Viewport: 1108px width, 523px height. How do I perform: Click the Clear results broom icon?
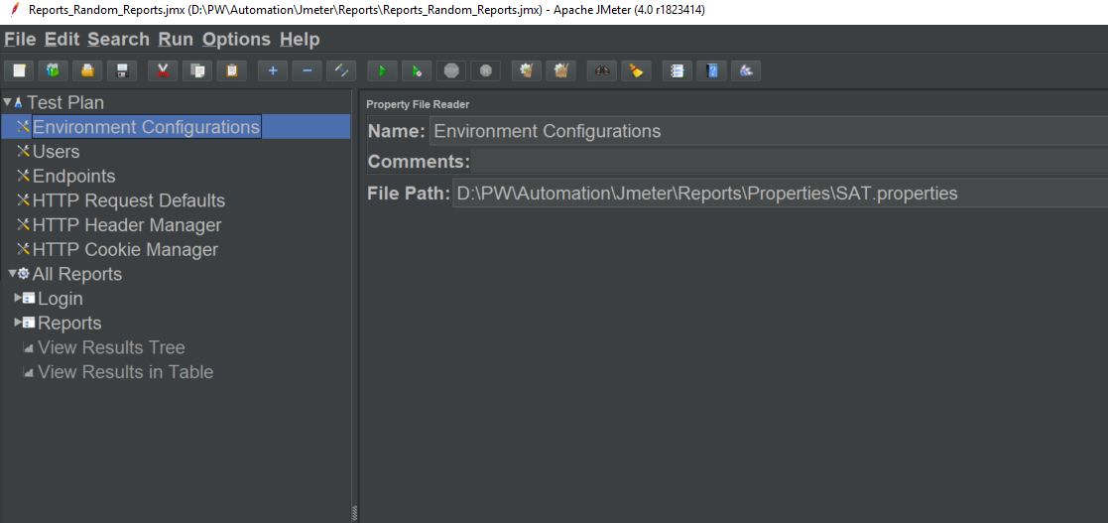[527, 70]
